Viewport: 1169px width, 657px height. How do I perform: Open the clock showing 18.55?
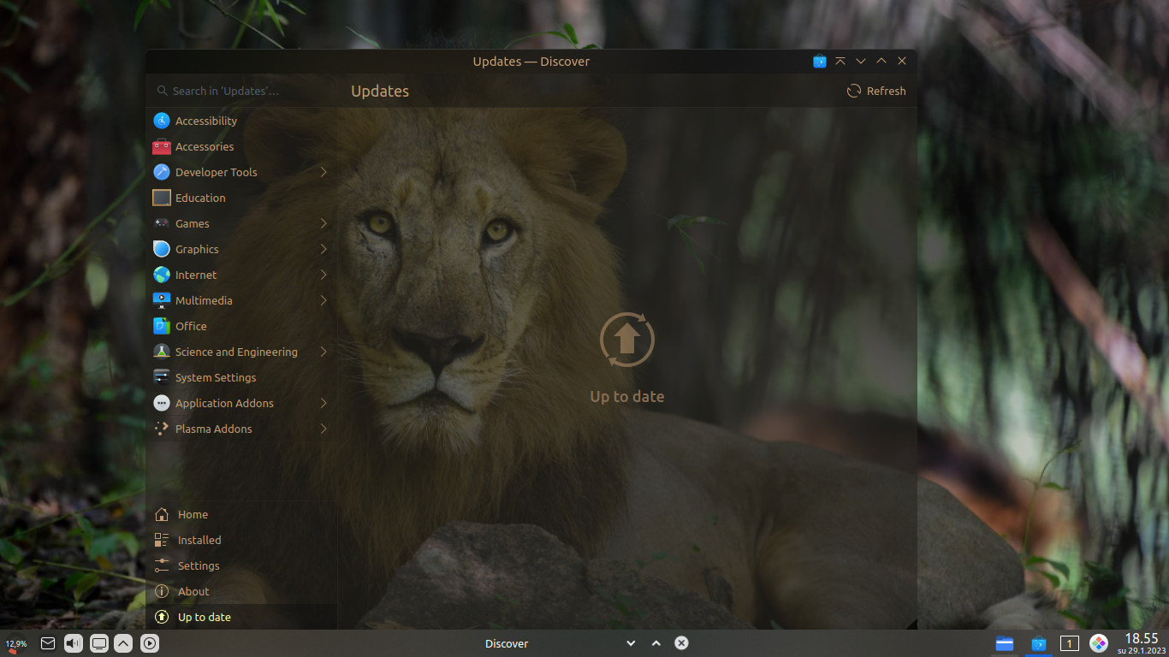point(1141,643)
